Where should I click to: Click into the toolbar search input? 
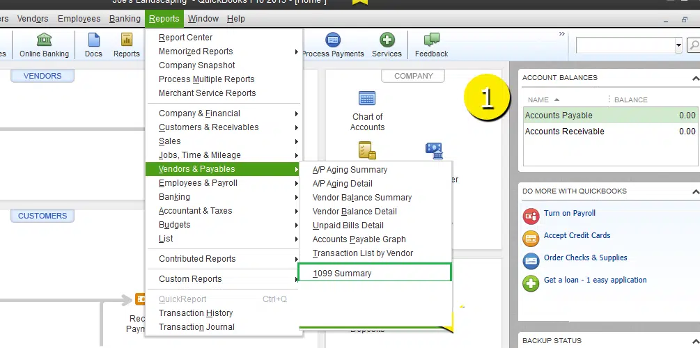[625, 45]
